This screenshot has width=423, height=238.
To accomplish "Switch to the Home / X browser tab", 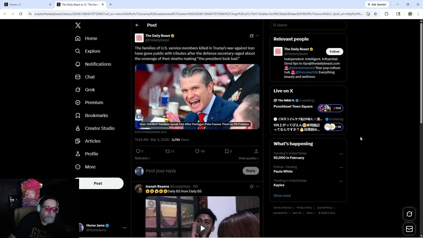I will (27, 5).
